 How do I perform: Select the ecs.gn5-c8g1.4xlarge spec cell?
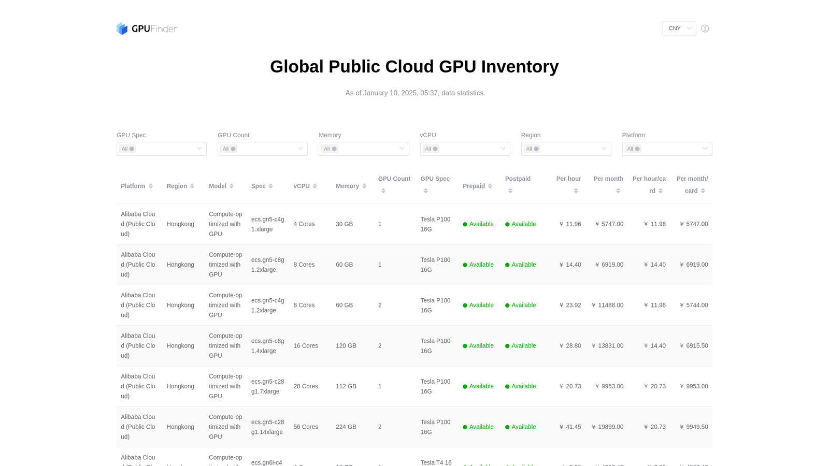[x=268, y=346]
